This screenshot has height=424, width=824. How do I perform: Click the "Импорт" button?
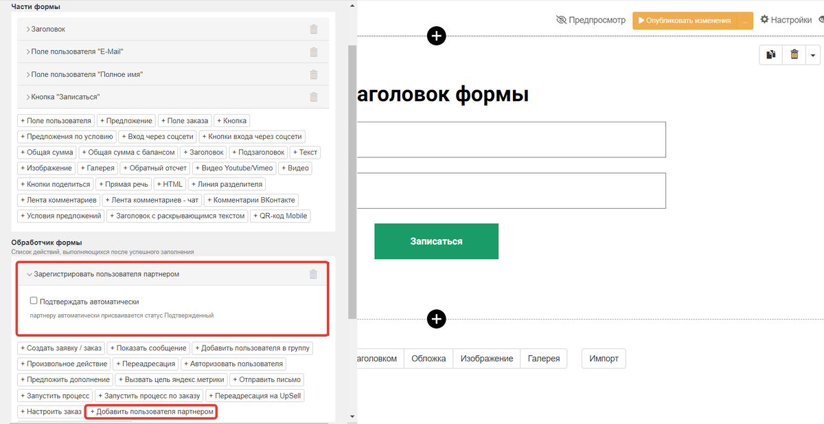pos(604,359)
